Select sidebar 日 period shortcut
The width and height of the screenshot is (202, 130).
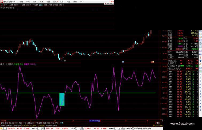tap(200, 91)
